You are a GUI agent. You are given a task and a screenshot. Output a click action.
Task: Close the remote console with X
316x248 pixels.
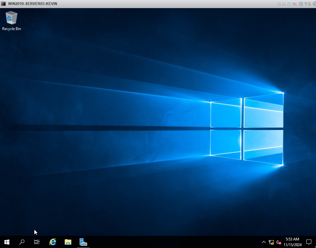314,4
